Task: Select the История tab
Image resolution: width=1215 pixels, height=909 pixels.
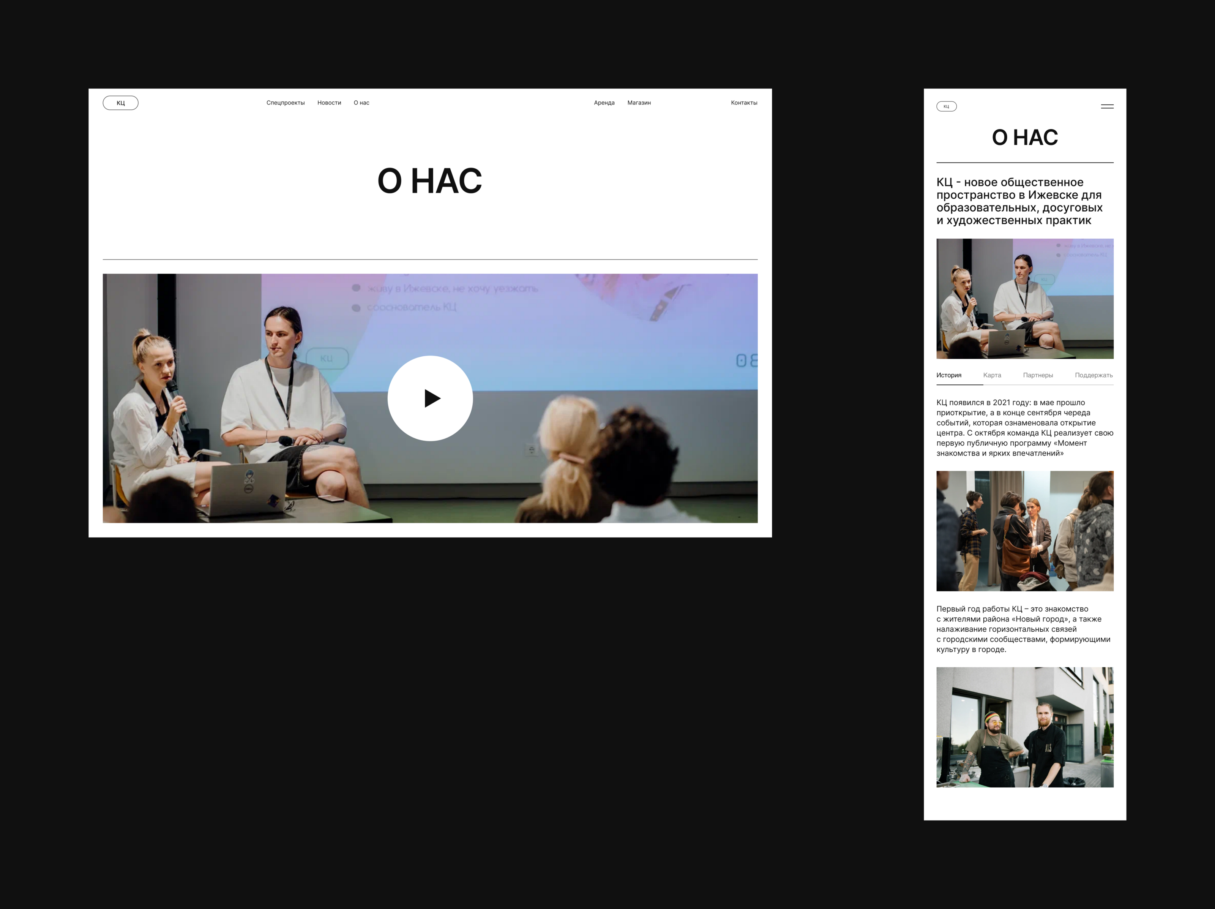Action: pos(948,375)
